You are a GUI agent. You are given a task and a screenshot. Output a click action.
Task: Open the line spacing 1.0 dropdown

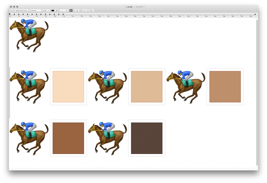[85, 10]
